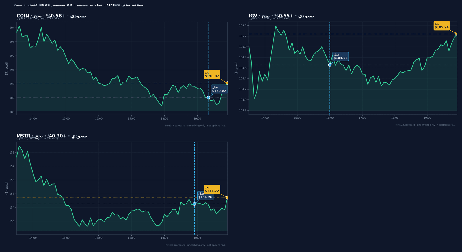Click the COIN chart title
This screenshot has width=462, height=252.
point(51,16)
